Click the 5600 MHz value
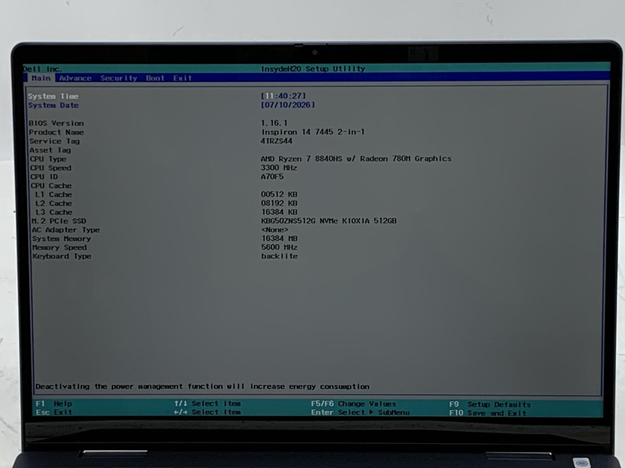This screenshot has height=468, width=625. tap(279, 247)
